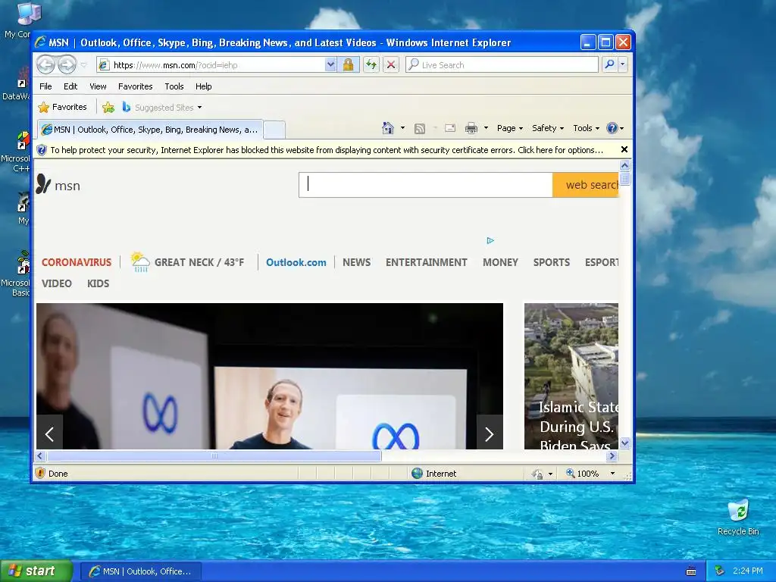
Task: Click the vertical scrollbar down arrow
Action: (x=624, y=443)
